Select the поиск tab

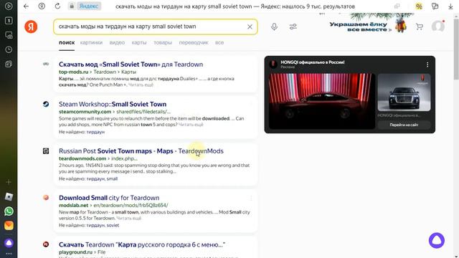[x=67, y=43]
